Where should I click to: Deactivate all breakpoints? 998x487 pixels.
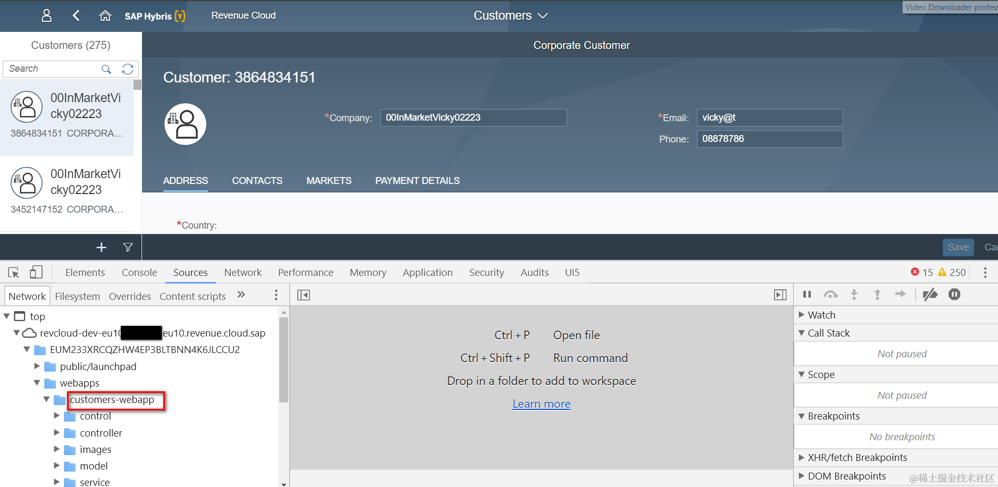[930, 295]
